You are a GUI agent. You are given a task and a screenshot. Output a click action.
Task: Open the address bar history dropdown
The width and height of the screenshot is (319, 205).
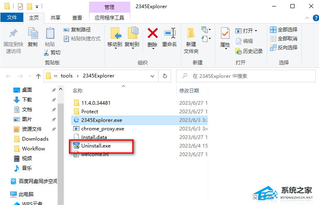click(152, 76)
